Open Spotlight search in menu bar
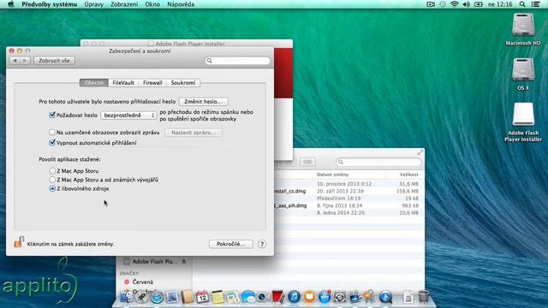Screen dimensions: 548x308 (521, 4)
